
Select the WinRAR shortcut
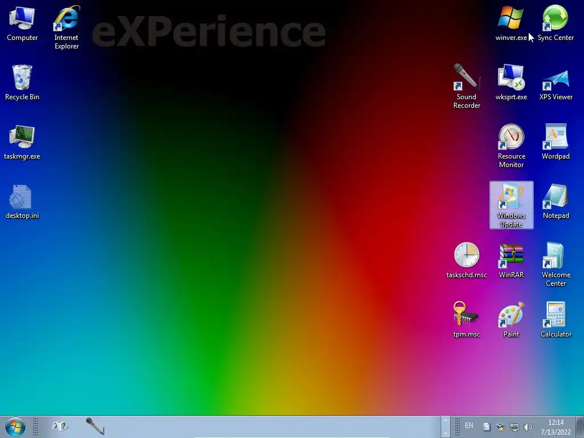pyautogui.click(x=511, y=261)
